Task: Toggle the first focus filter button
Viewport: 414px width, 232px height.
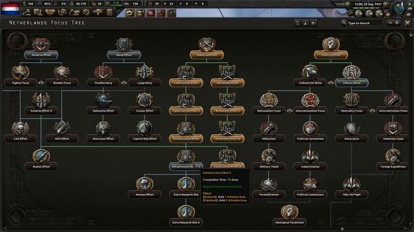Action: point(298,23)
